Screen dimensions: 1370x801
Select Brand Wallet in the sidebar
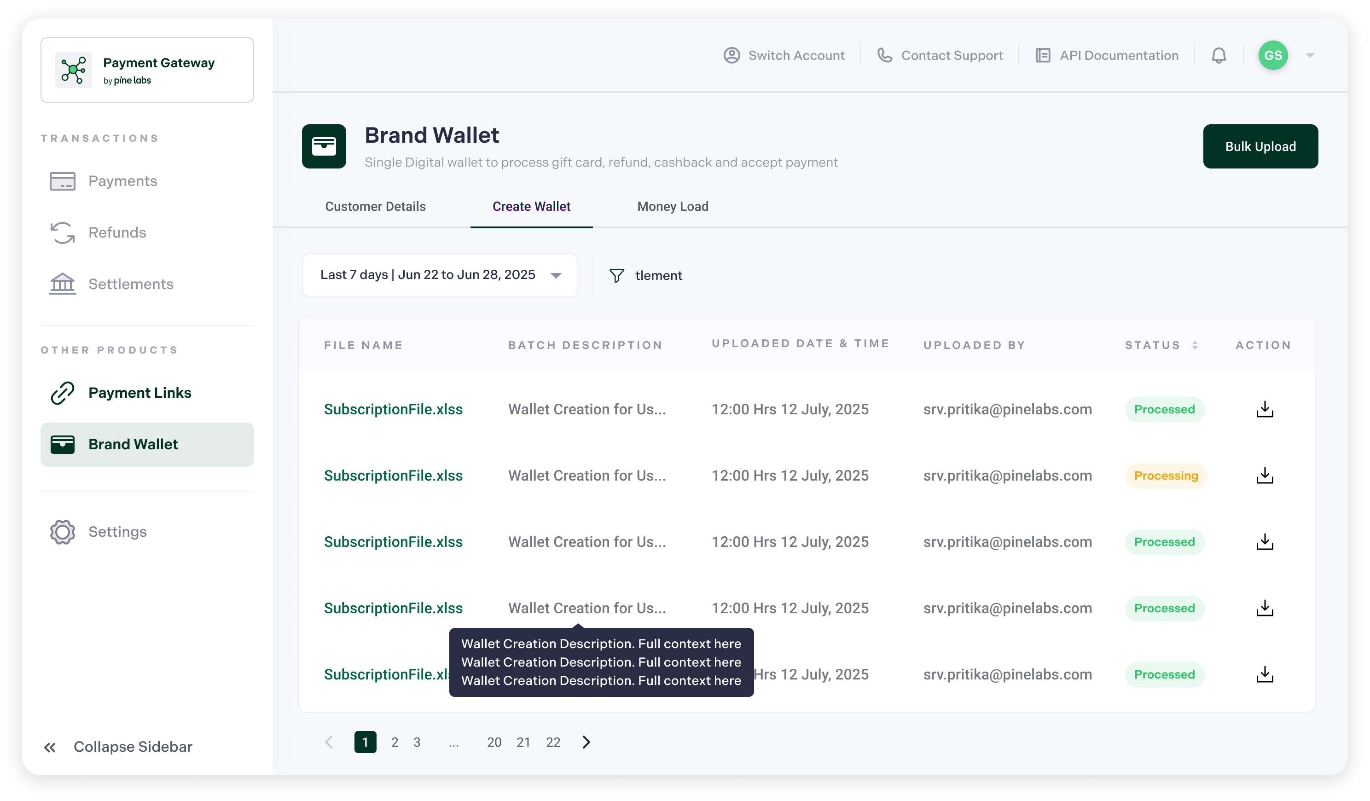pyautogui.click(x=147, y=444)
